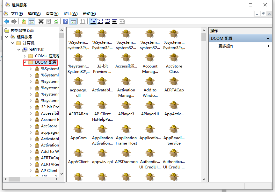275x192 pixels.
Task: Click the Refresh toolbar icon
Action: (x=56, y=21)
